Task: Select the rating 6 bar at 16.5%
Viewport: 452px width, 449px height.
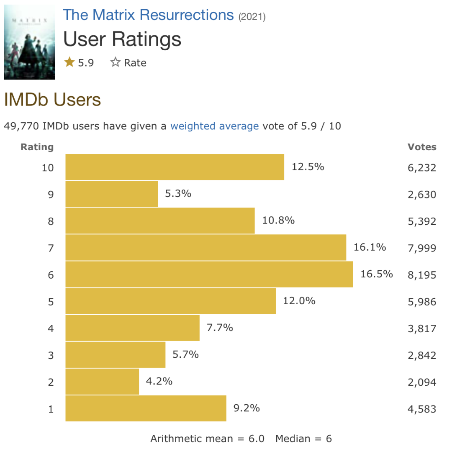Action: point(209,275)
